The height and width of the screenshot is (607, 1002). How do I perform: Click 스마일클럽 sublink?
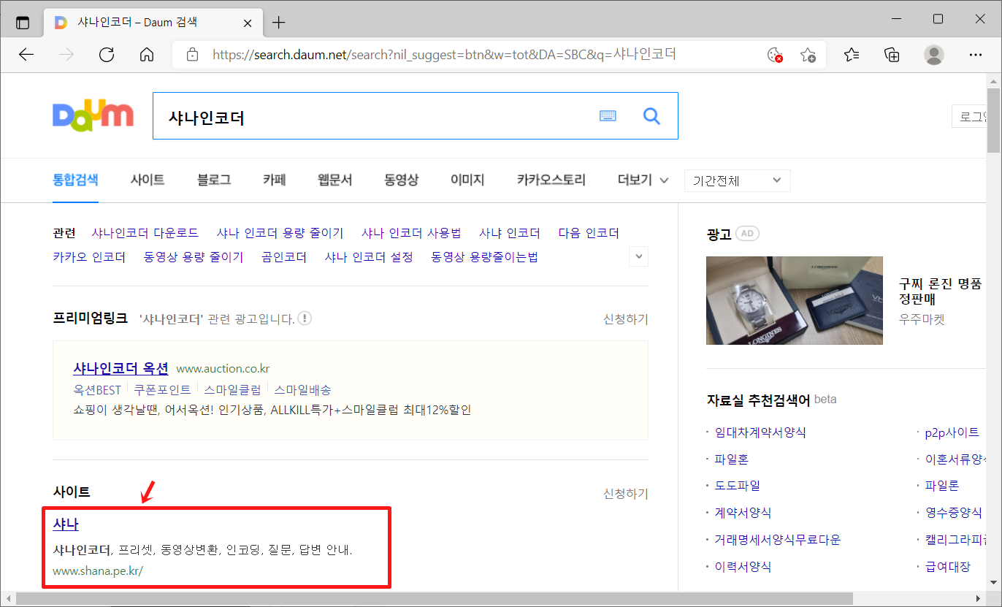(x=233, y=389)
